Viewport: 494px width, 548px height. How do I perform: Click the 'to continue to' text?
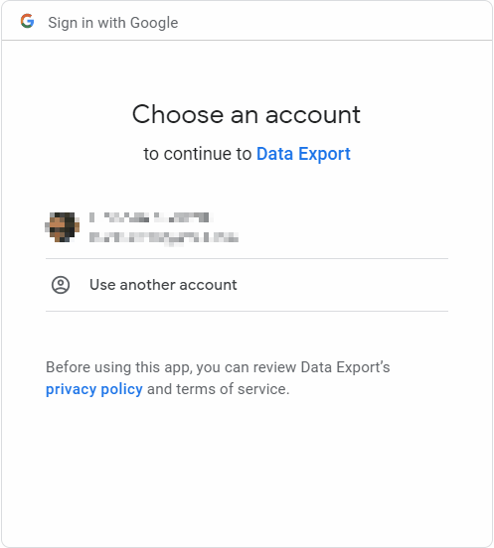pyautogui.click(x=198, y=154)
